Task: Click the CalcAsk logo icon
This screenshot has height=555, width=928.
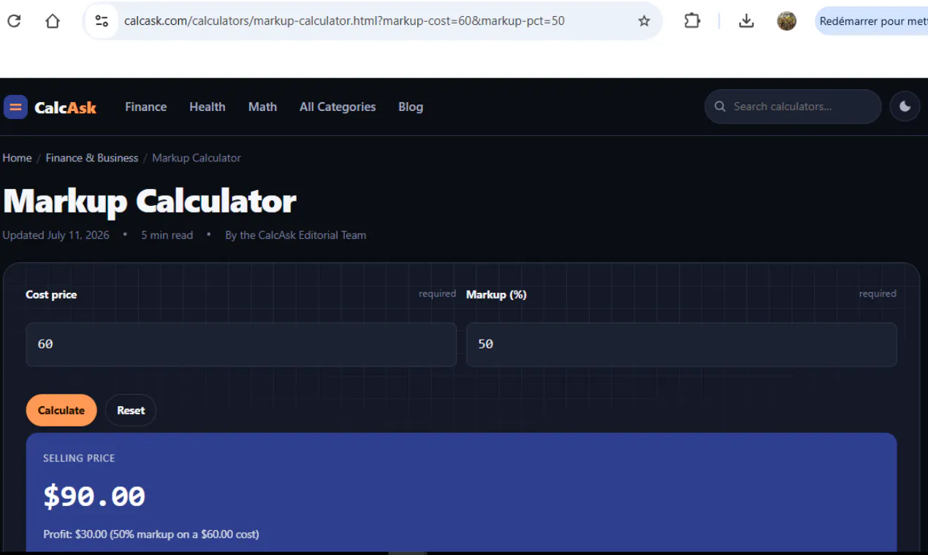Action: tap(15, 107)
